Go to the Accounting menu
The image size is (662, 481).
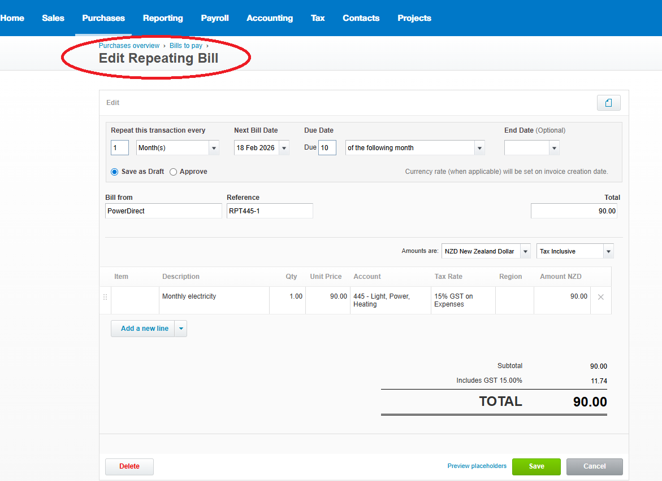(270, 18)
